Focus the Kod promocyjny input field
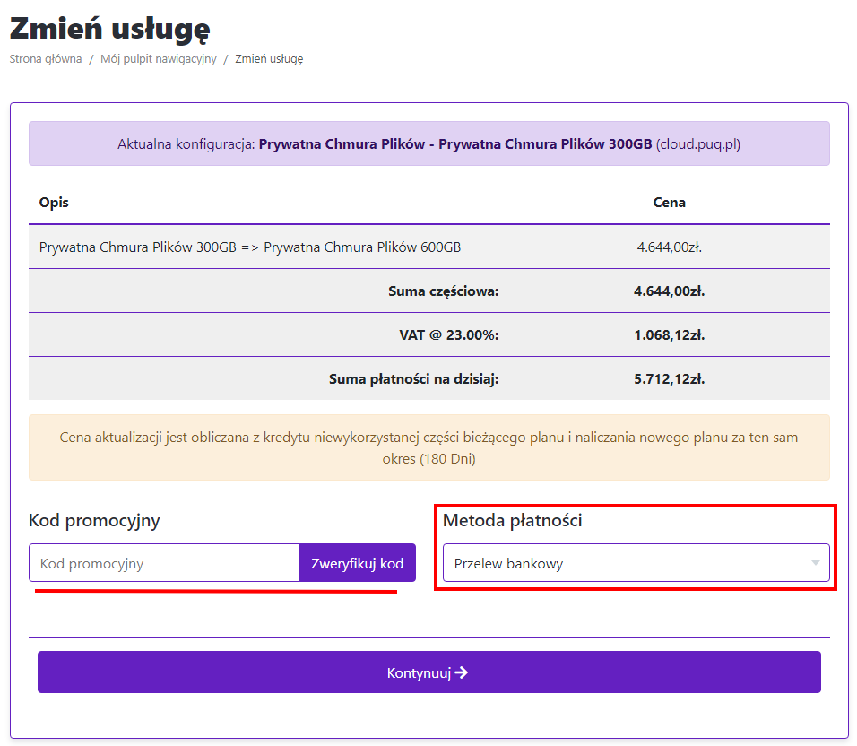Image resolution: width=857 pixels, height=746 pixels. click(164, 563)
